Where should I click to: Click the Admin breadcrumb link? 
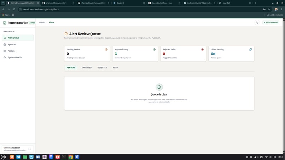(42, 23)
